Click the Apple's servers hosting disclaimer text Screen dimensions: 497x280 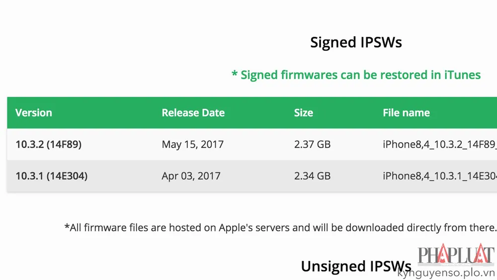click(x=280, y=227)
